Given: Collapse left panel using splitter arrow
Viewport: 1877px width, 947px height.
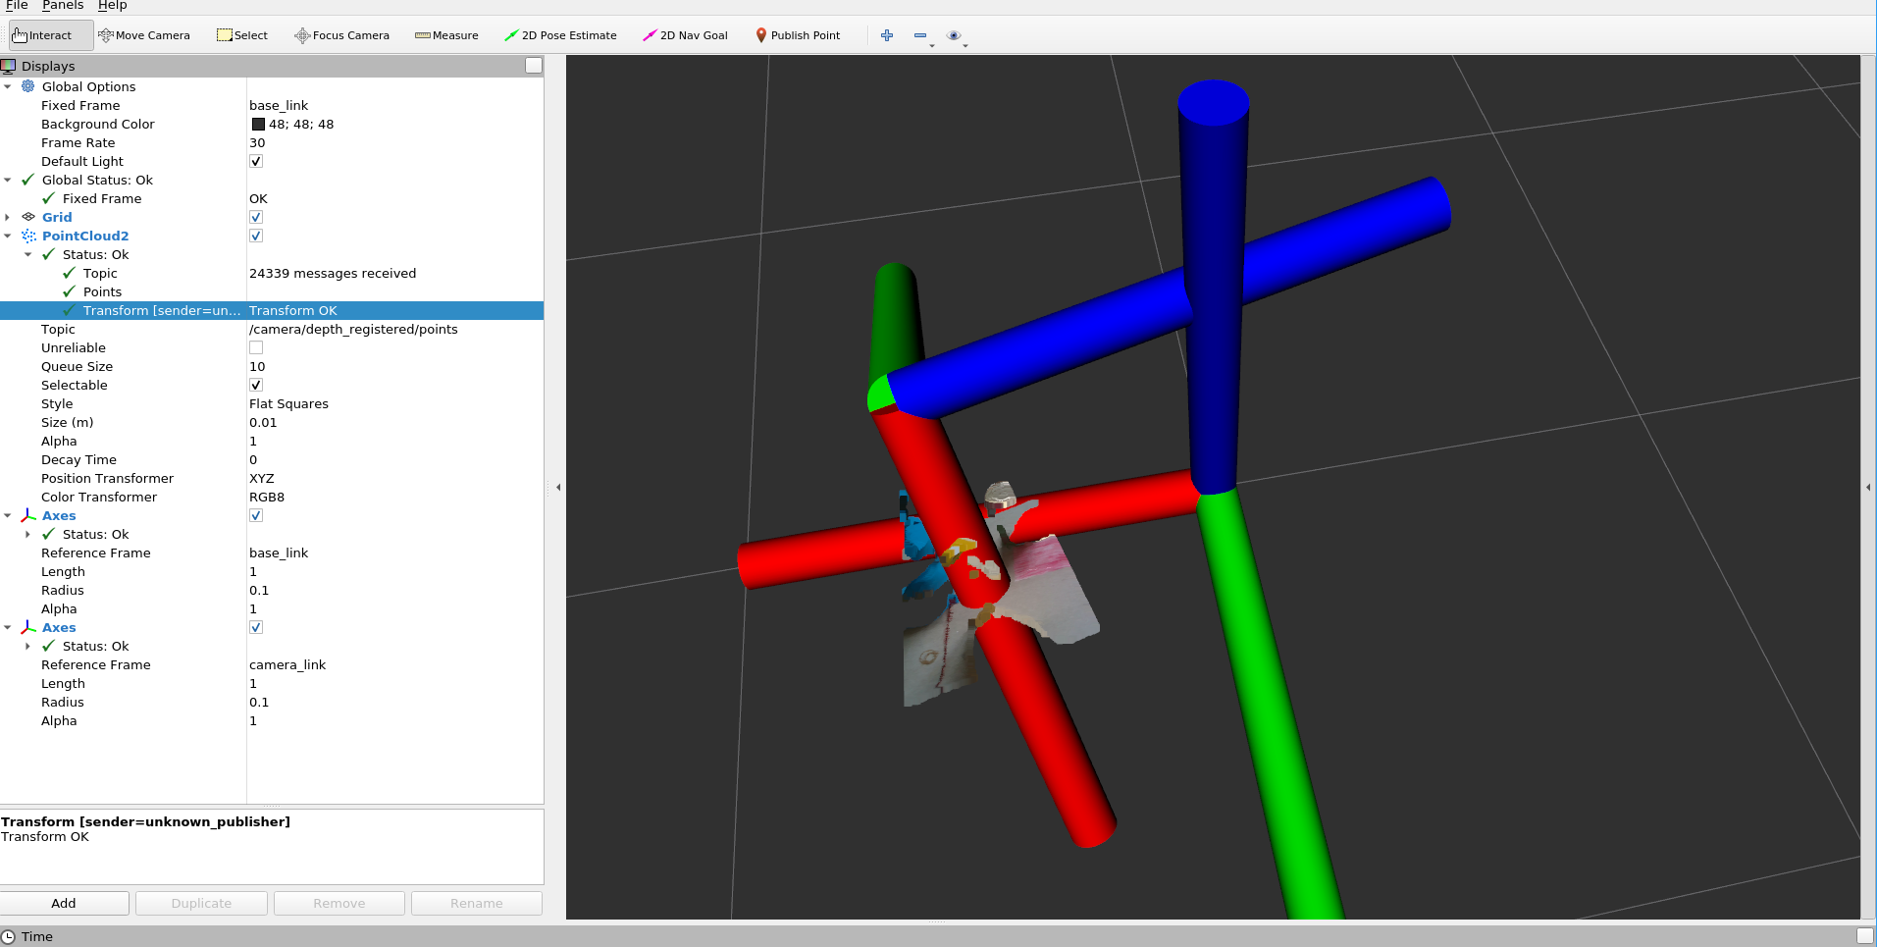Looking at the screenshot, I should [x=558, y=487].
